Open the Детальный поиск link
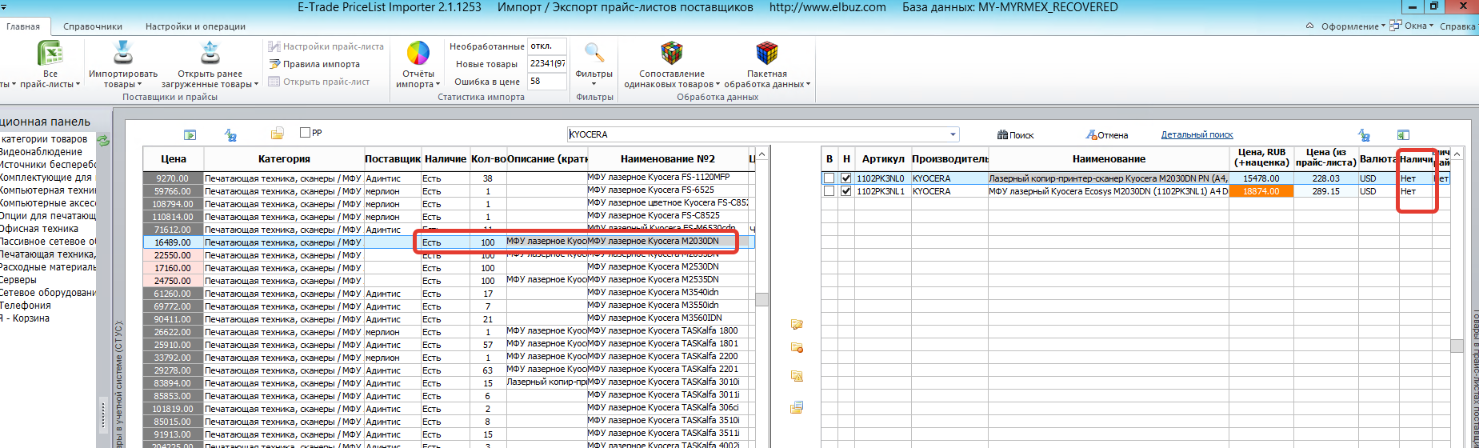Screen dimensions: 1479x448 (x=1197, y=134)
